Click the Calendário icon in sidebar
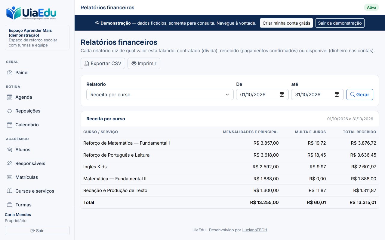 [x=10, y=125]
